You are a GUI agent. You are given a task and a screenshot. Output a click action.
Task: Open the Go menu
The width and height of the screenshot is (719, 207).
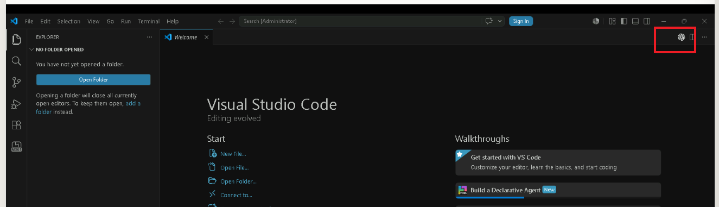110,21
